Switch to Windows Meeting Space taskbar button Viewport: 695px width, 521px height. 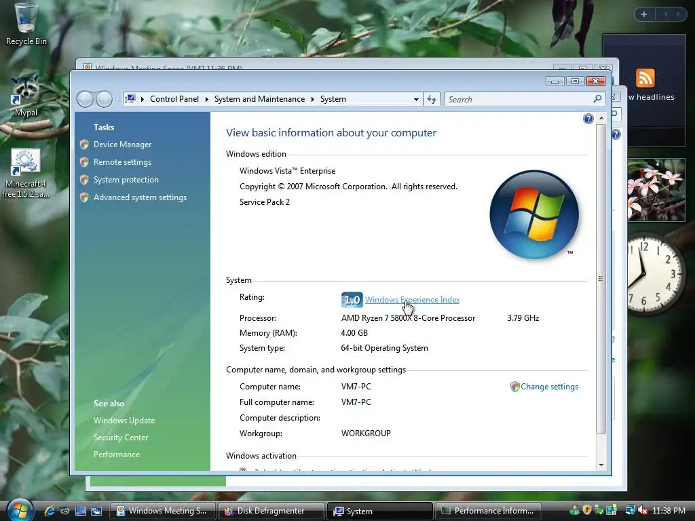tap(162, 511)
